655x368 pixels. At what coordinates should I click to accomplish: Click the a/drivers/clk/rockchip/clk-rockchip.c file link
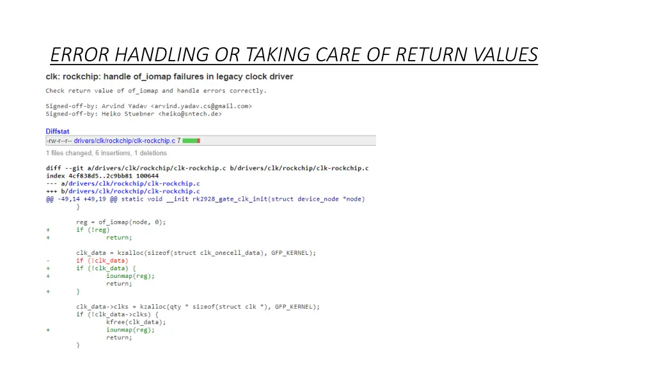[134, 183]
